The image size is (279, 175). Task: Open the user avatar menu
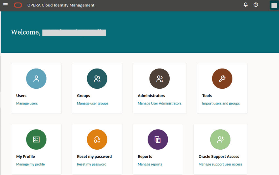[274, 5]
